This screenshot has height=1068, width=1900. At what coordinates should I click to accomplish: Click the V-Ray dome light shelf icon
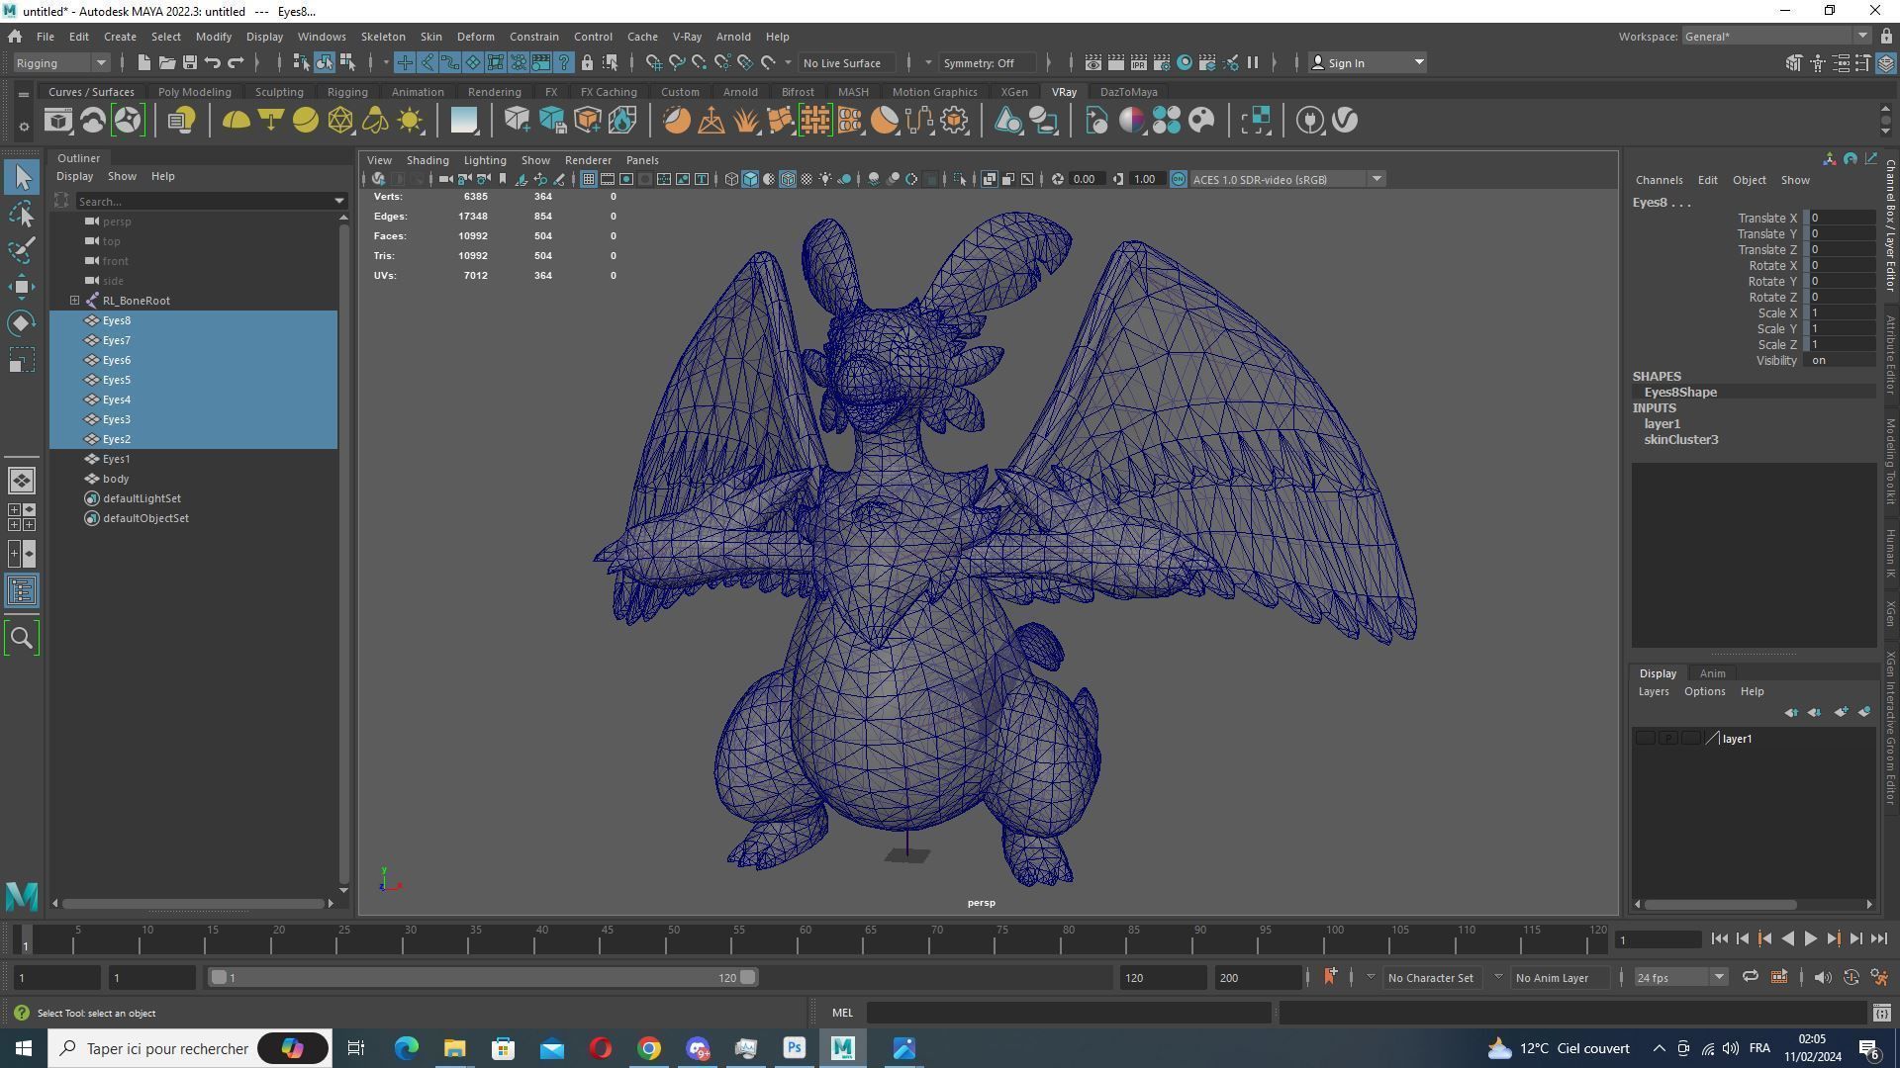click(236, 121)
